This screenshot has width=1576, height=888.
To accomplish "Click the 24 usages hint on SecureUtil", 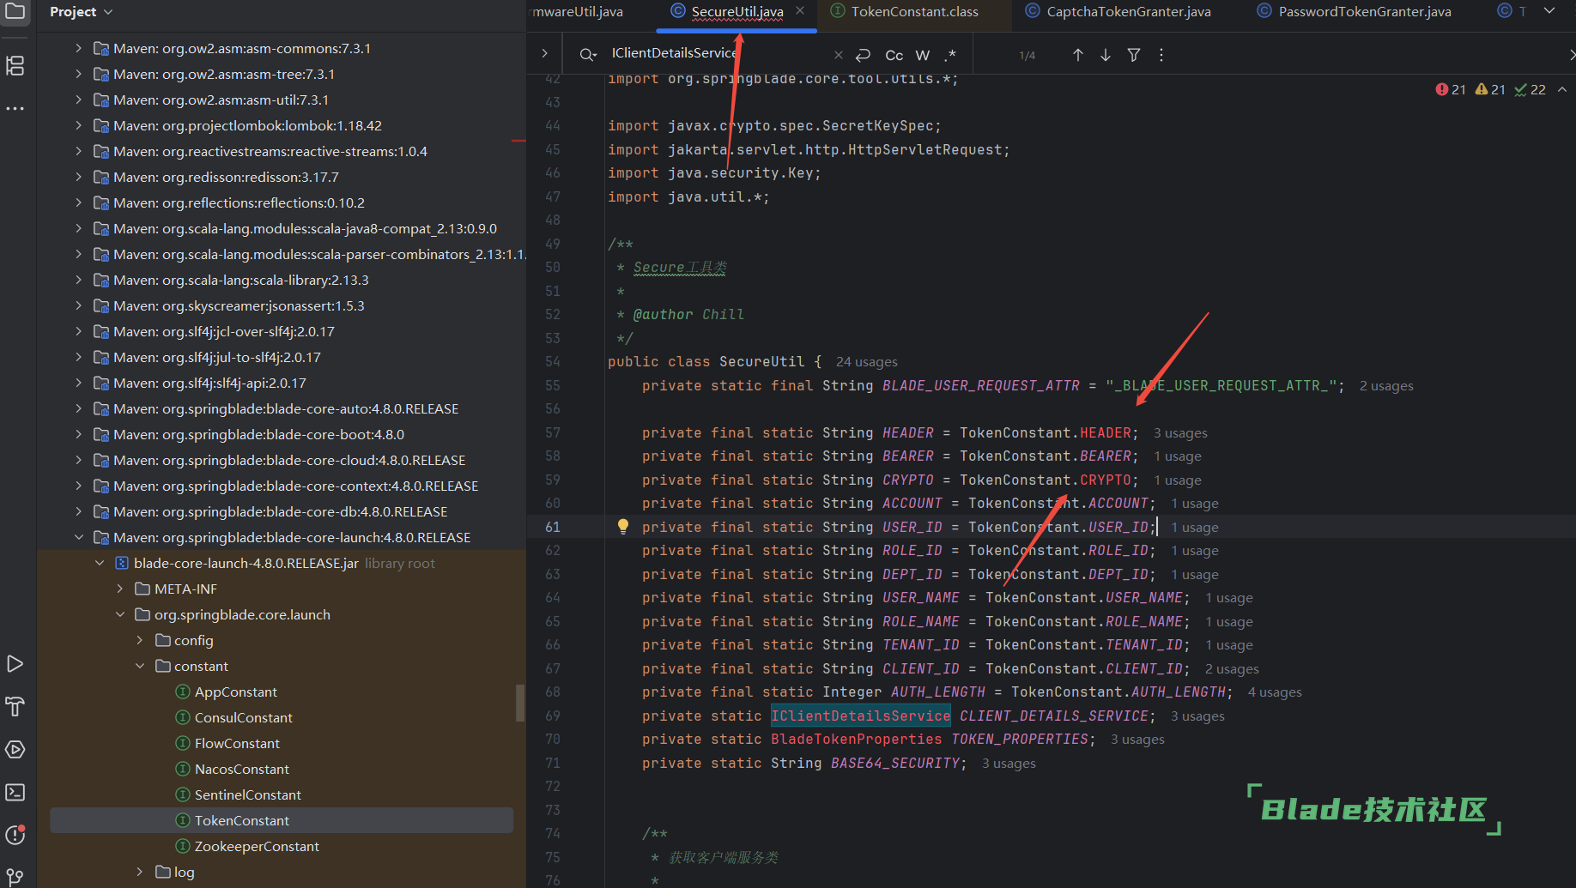I will pyautogui.click(x=866, y=362).
